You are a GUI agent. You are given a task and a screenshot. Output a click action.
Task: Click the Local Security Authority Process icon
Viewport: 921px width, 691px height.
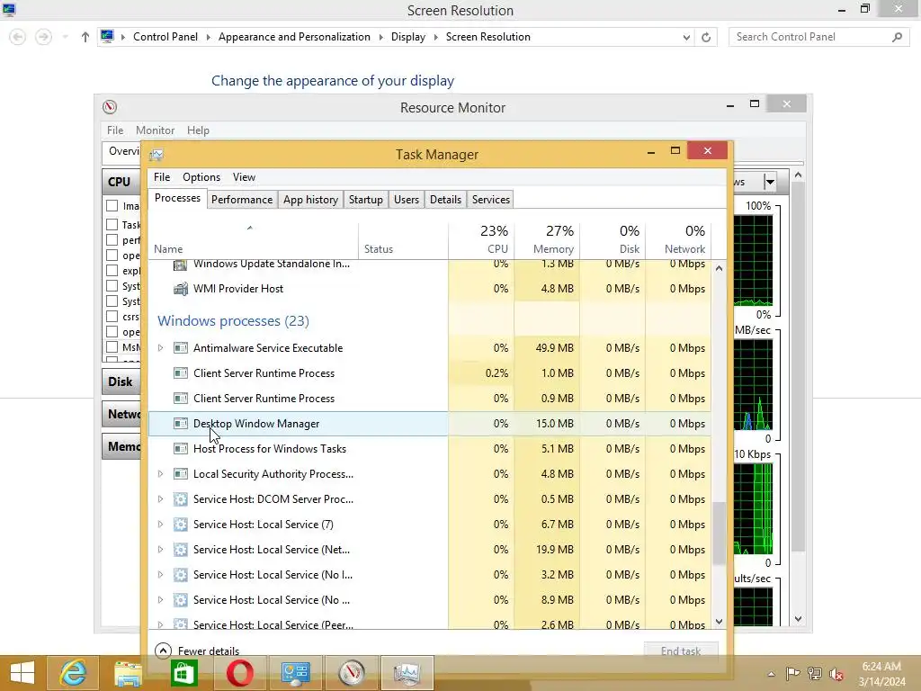pos(180,474)
